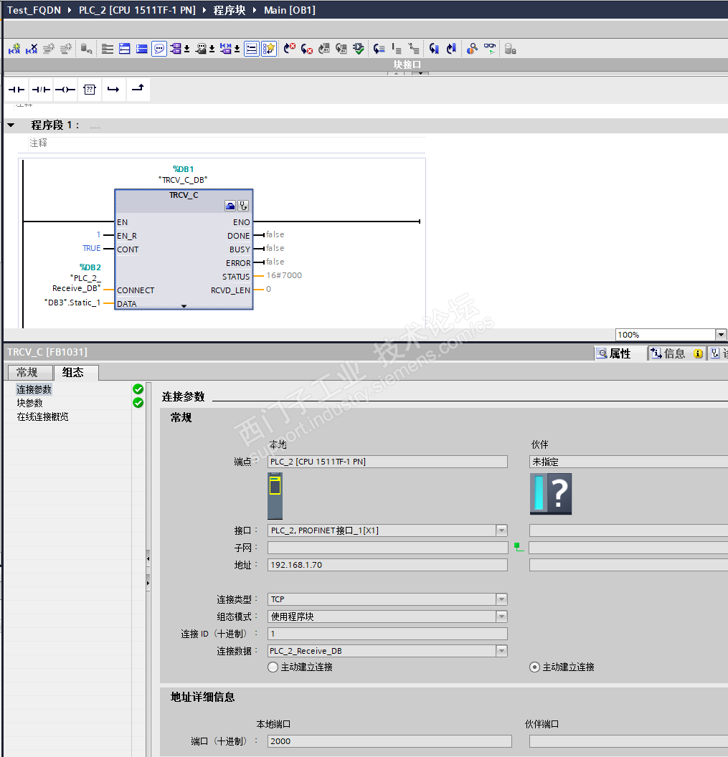The width and height of the screenshot is (728, 757).
Task: Click the Delete network toolbar icon
Action: coord(32,49)
